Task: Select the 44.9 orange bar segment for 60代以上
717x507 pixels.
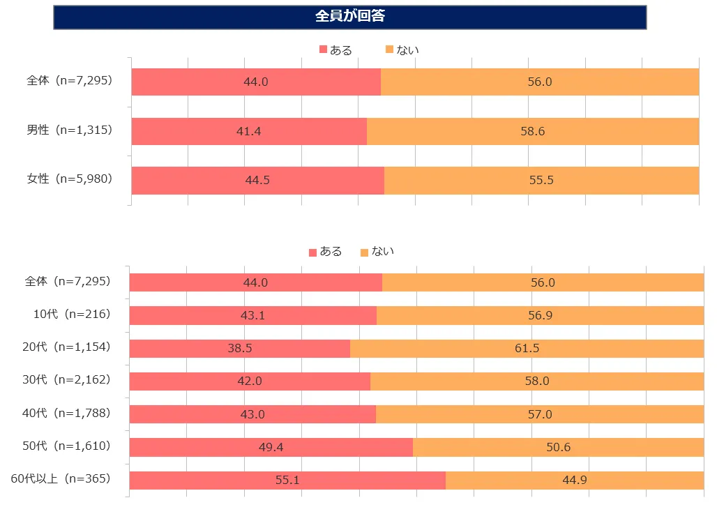Action: [x=575, y=480]
